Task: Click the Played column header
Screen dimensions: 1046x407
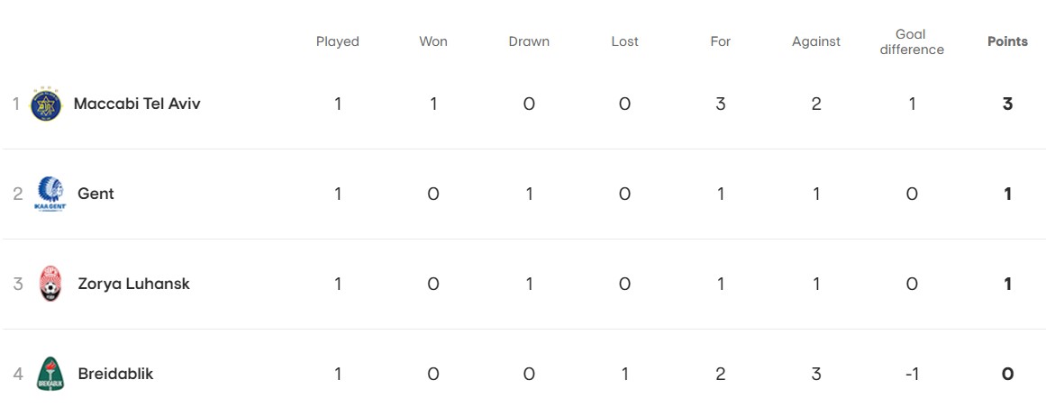Action: point(338,41)
